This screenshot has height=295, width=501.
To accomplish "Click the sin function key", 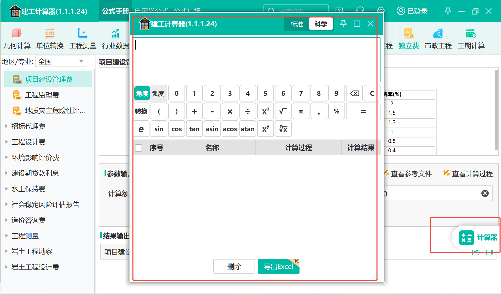I will point(159,129).
